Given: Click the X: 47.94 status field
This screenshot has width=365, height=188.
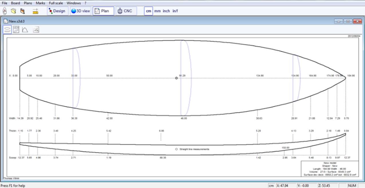Looking at the screenshot, I should point(287,185).
